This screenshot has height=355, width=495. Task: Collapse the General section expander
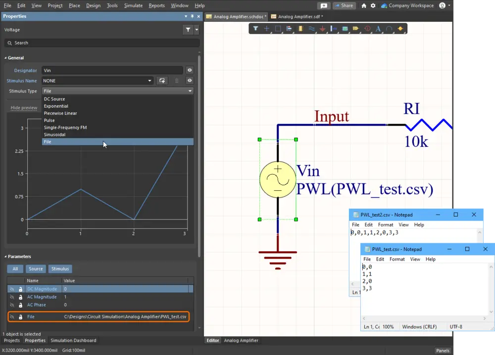[x=5, y=58]
